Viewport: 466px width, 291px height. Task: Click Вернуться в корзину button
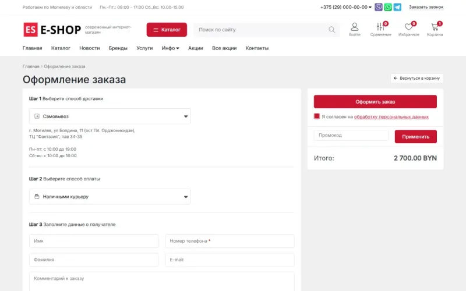click(x=416, y=78)
